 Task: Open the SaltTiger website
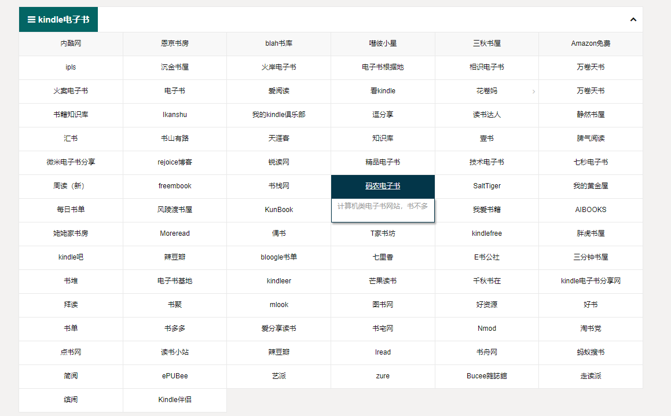coord(486,186)
